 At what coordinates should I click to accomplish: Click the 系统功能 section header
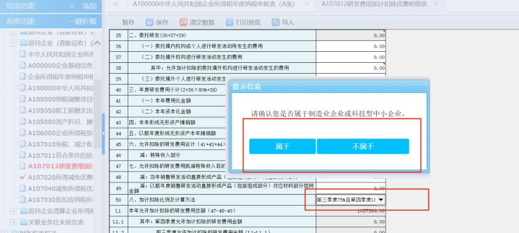[20, 22]
